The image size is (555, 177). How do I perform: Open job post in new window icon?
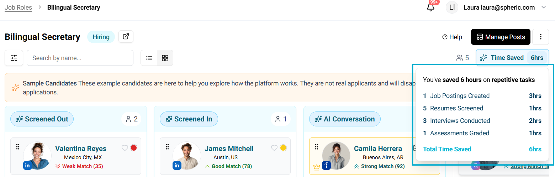tap(126, 37)
